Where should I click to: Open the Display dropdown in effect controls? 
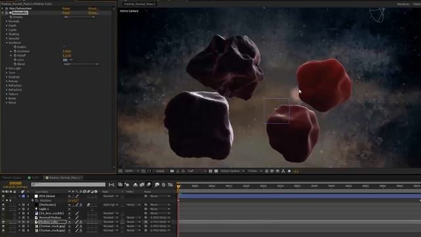79,17
